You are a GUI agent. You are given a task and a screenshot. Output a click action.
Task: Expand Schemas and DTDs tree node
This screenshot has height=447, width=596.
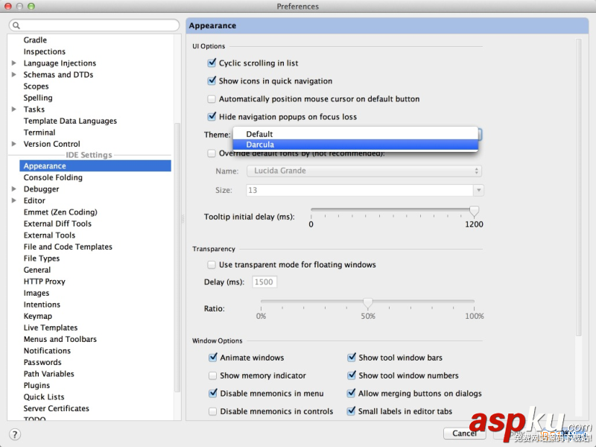tap(14, 74)
